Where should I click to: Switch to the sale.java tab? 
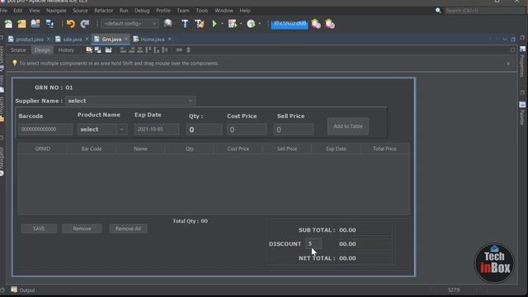[x=72, y=40]
